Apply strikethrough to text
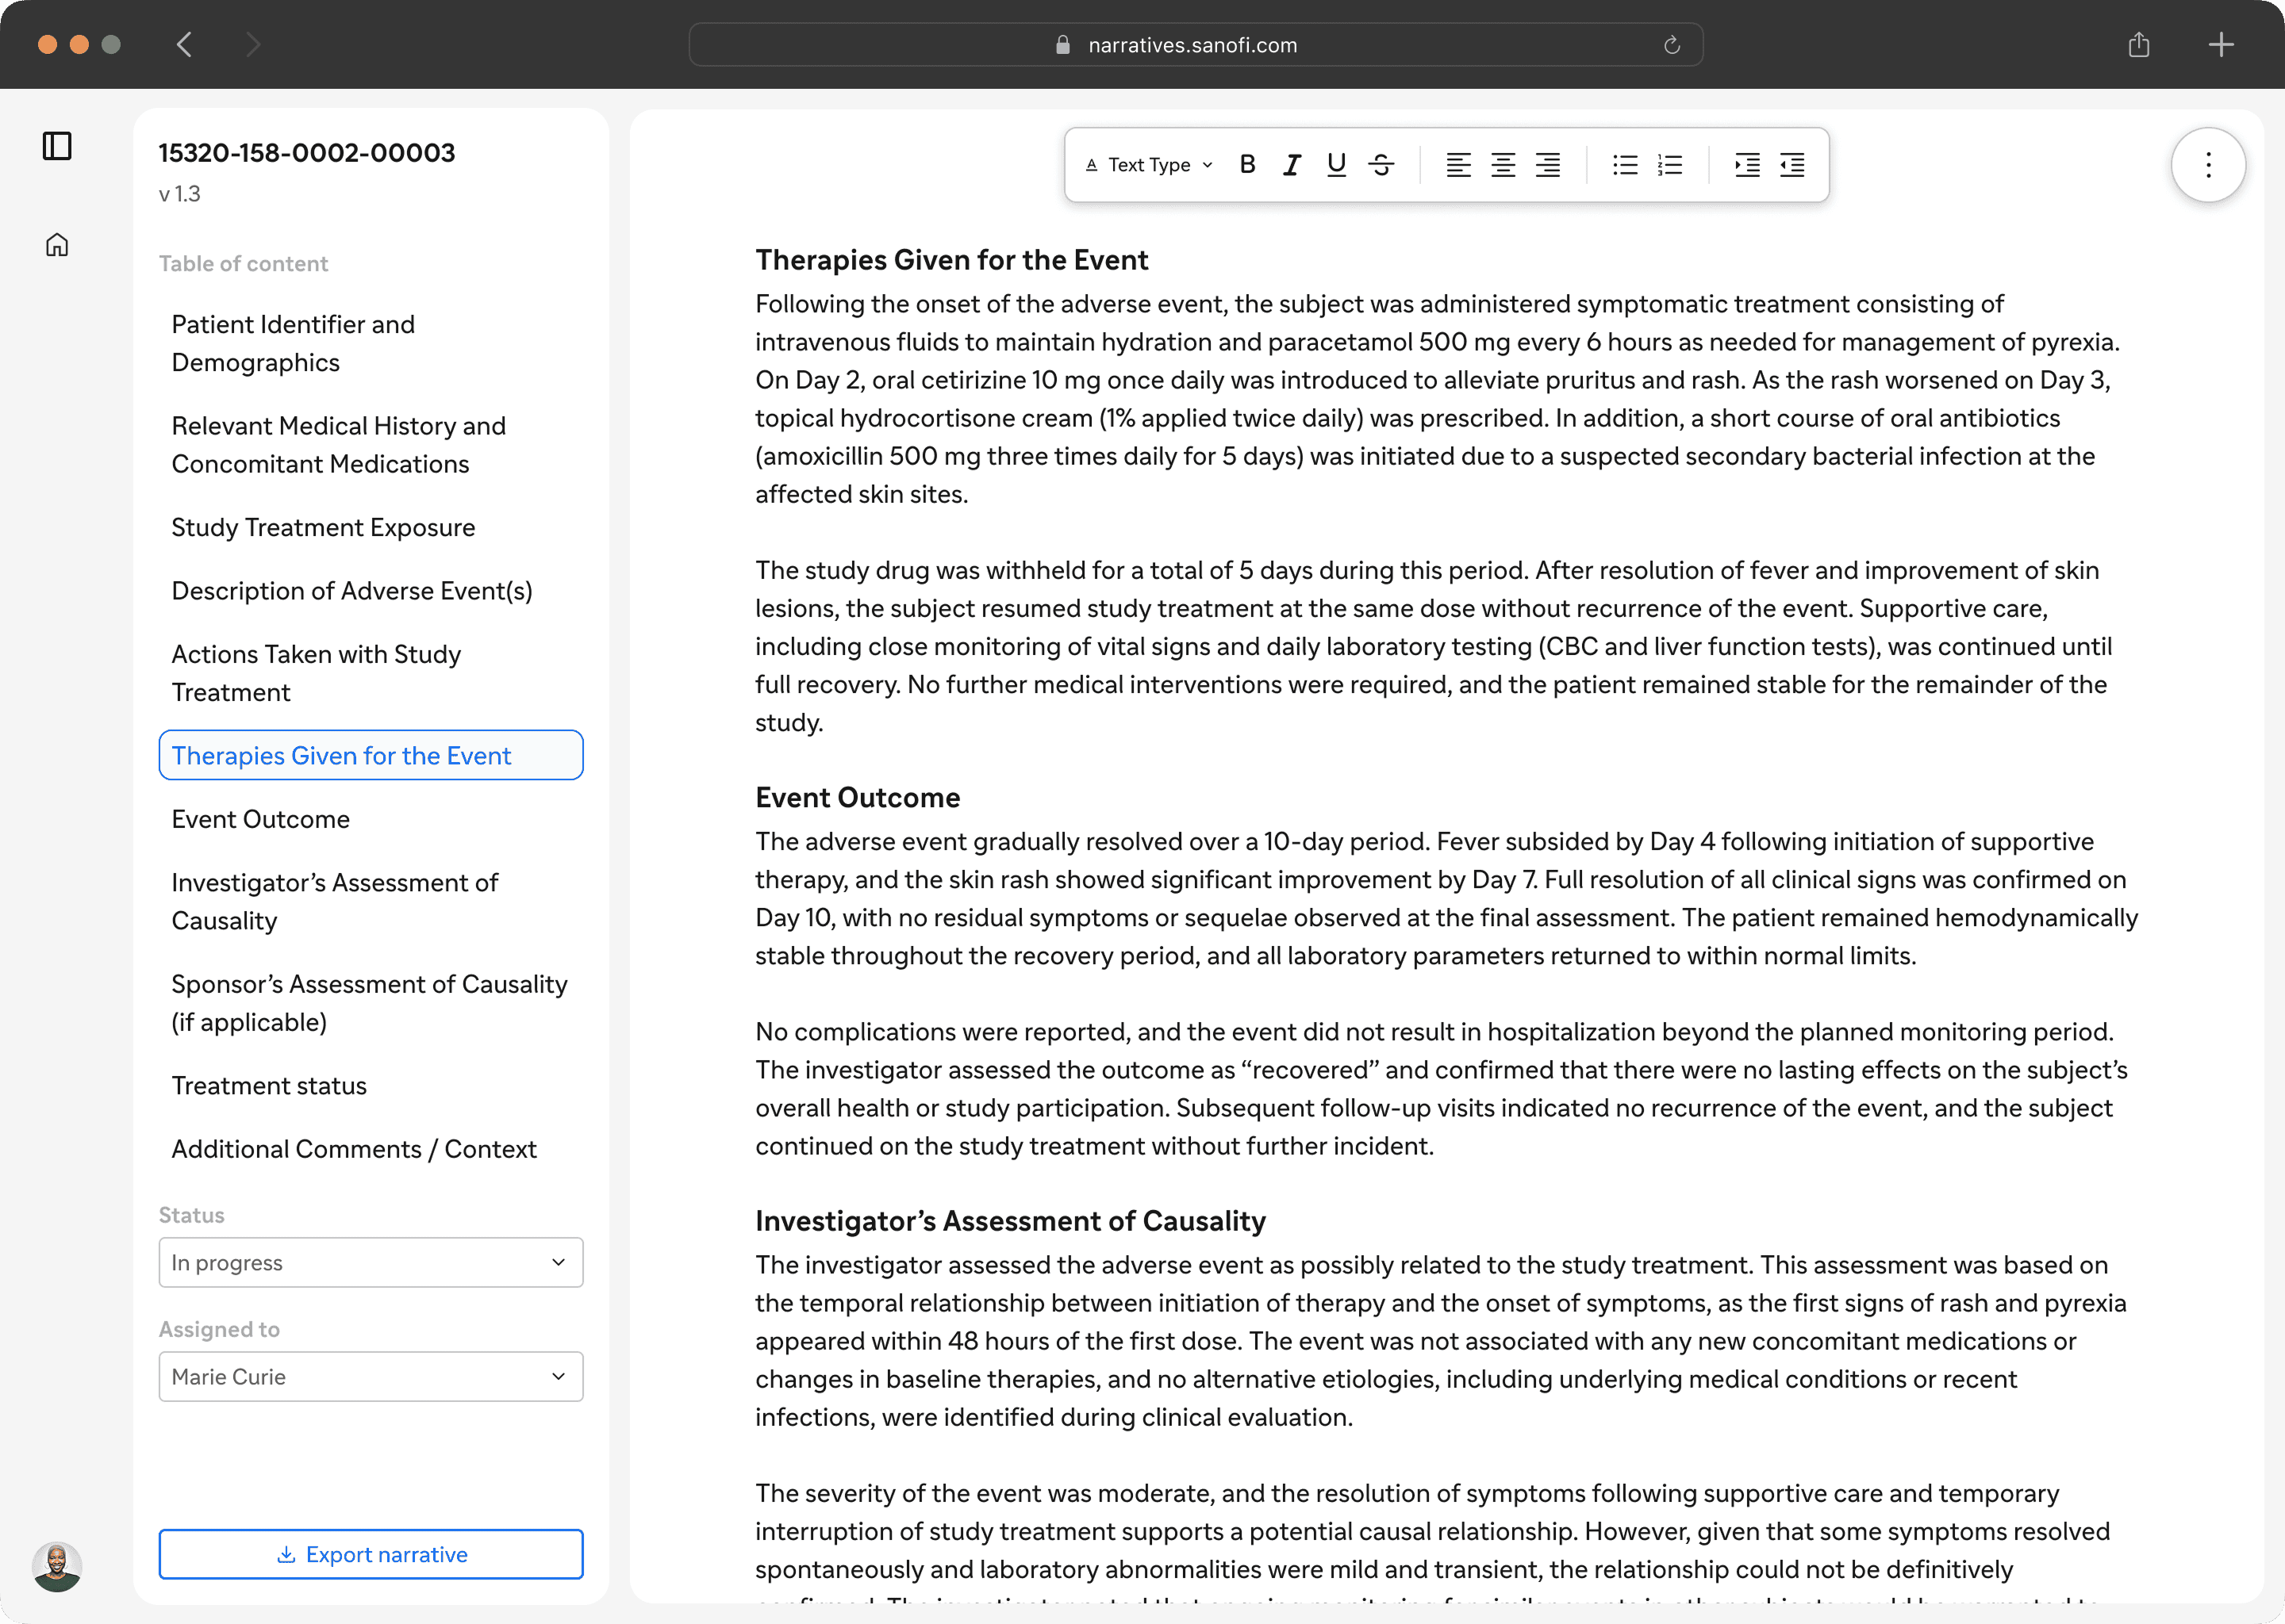Image resolution: width=2285 pixels, height=1624 pixels. tap(1381, 165)
